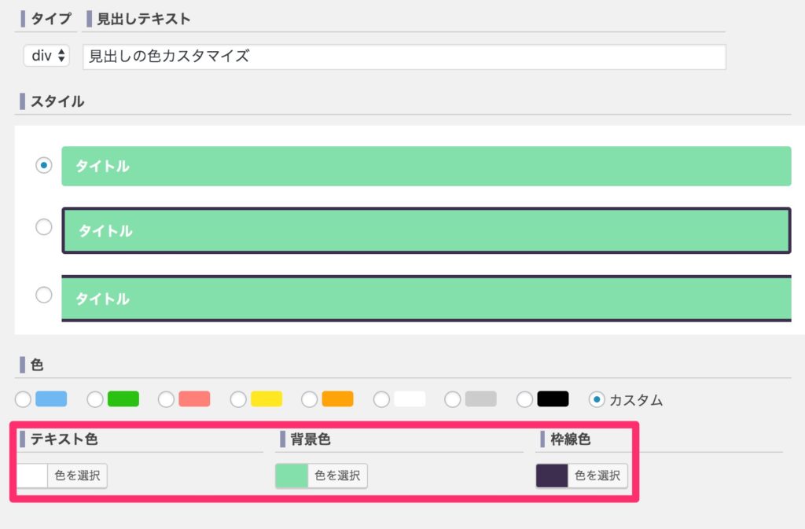Open the div type dropdown

pyautogui.click(x=47, y=57)
